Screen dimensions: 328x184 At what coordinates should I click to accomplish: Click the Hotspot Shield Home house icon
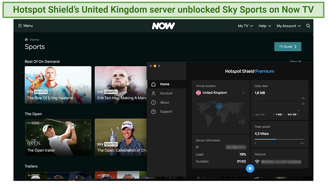[x=153, y=84]
